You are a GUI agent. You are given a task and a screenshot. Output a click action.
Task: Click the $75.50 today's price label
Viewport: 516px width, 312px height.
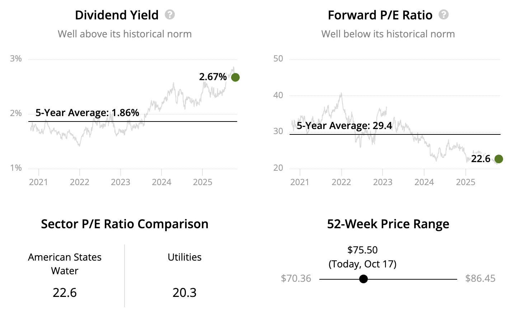pos(362,250)
